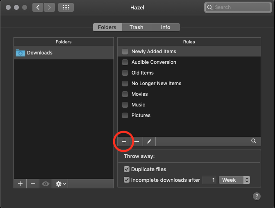Click the incomplete downloads number field

(209, 180)
